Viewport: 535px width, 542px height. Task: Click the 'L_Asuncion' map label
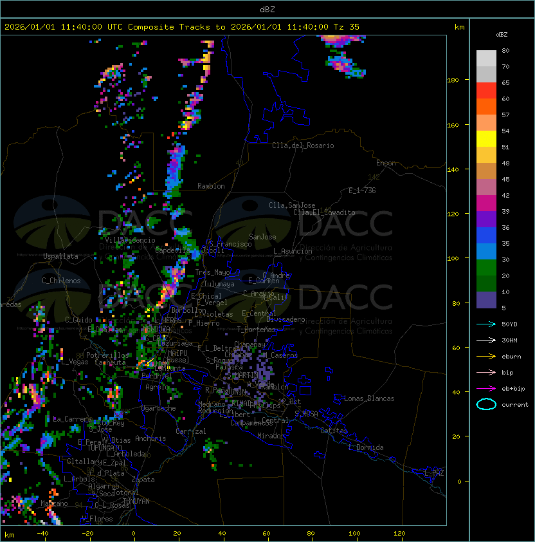click(293, 251)
